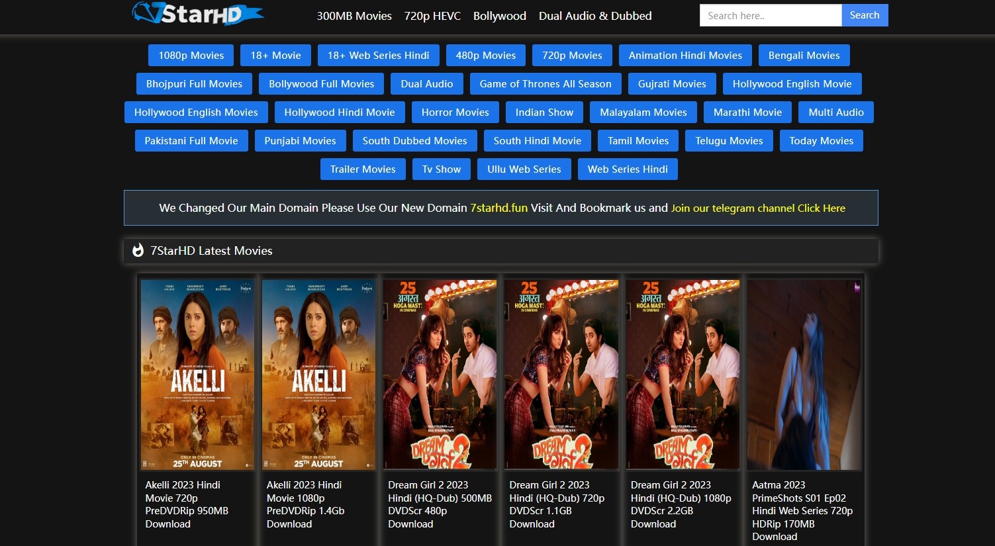Click Dream Girl 2 500MB DVDScr title
This screenshot has height=546, width=995.
coord(440,504)
